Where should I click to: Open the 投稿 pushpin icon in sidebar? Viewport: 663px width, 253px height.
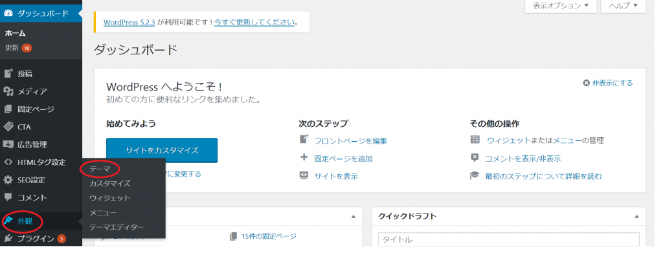(x=8, y=74)
